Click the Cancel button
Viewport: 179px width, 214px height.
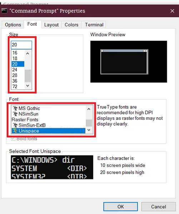pos(159,207)
